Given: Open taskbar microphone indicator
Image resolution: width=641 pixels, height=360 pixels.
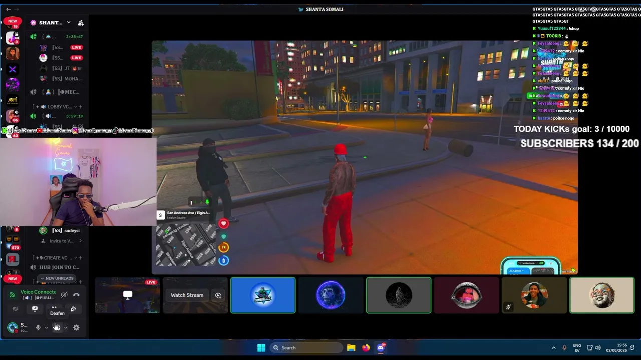Looking at the screenshot, I should click(x=564, y=348).
